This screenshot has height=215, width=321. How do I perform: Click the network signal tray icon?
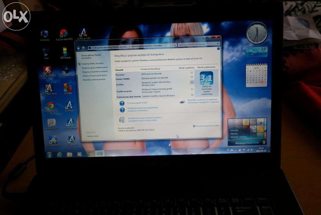pos(248,150)
